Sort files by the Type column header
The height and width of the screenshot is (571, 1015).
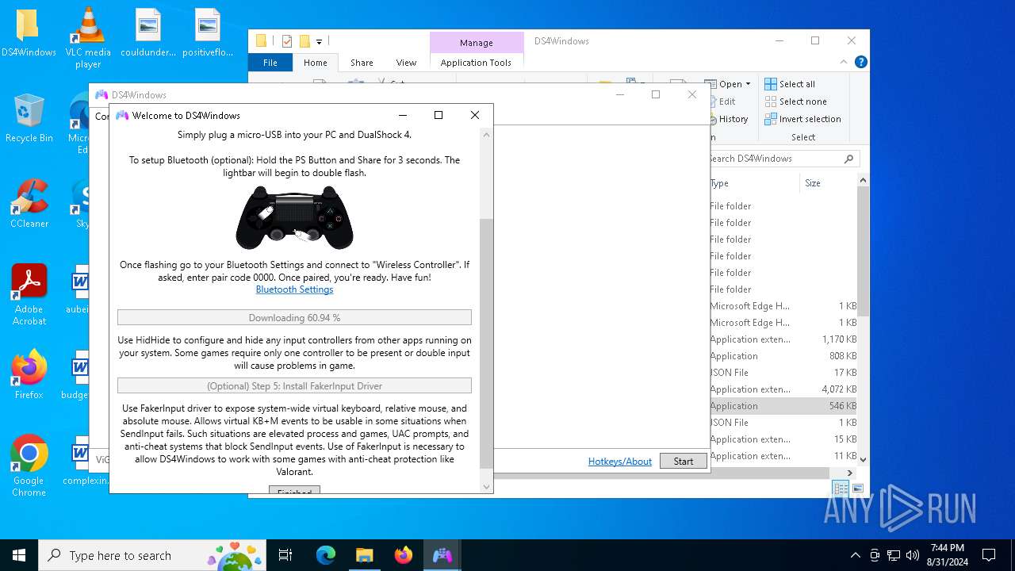[753, 183]
